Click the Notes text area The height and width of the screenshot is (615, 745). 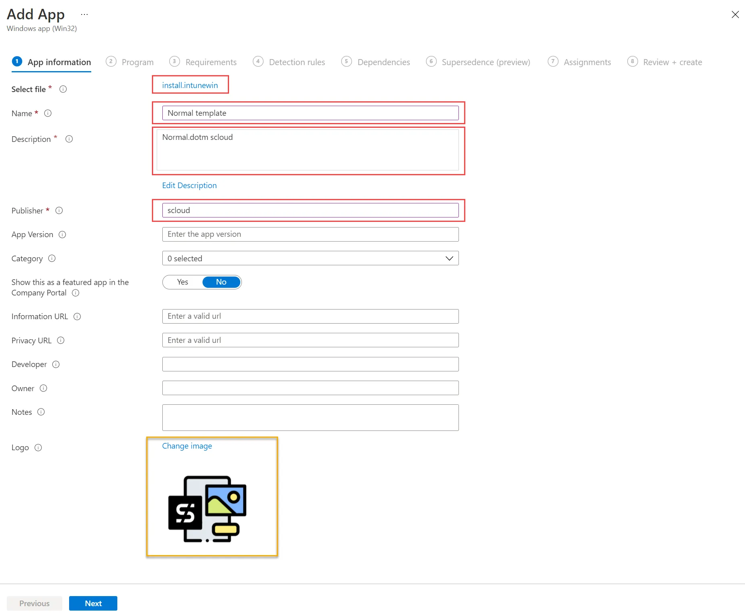point(310,418)
